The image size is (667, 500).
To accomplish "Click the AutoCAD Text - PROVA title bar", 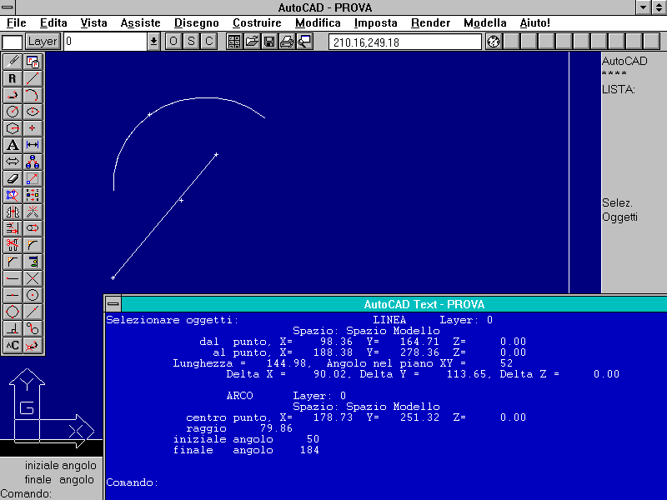I will (x=394, y=304).
